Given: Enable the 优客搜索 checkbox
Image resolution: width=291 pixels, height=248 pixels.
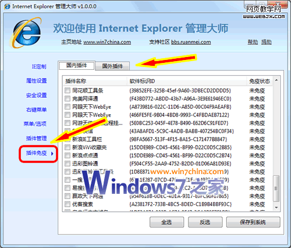Looking at the screenshot, I should click(68, 204).
